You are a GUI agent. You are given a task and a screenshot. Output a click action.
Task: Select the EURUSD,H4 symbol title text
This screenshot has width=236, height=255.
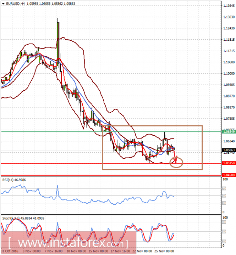tap(16, 4)
